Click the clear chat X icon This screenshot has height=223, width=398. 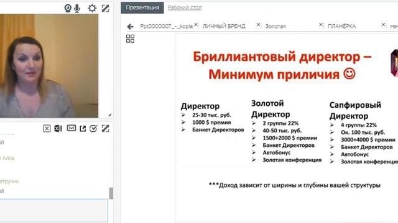(x=47, y=128)
